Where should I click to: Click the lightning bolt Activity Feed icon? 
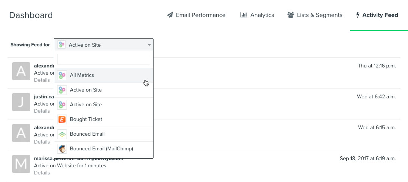pos(358,15)
